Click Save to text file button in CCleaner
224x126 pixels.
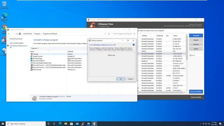[x=196, y=92]
